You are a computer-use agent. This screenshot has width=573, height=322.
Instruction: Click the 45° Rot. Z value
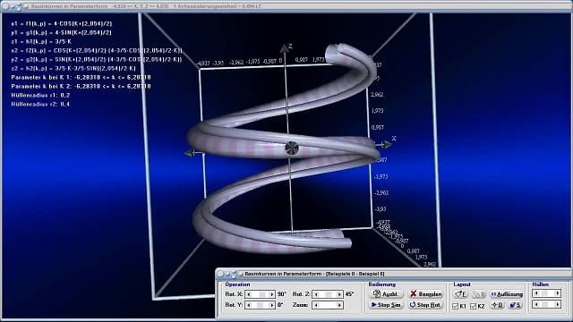pos(349,294)
